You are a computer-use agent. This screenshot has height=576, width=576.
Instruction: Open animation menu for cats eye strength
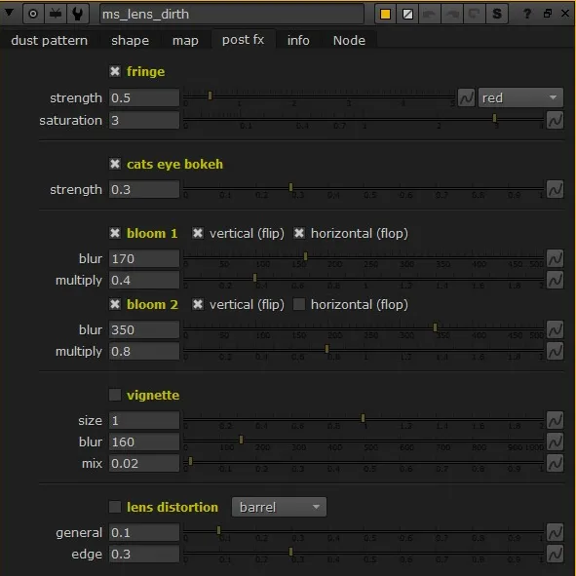click(x=555, y=189)
